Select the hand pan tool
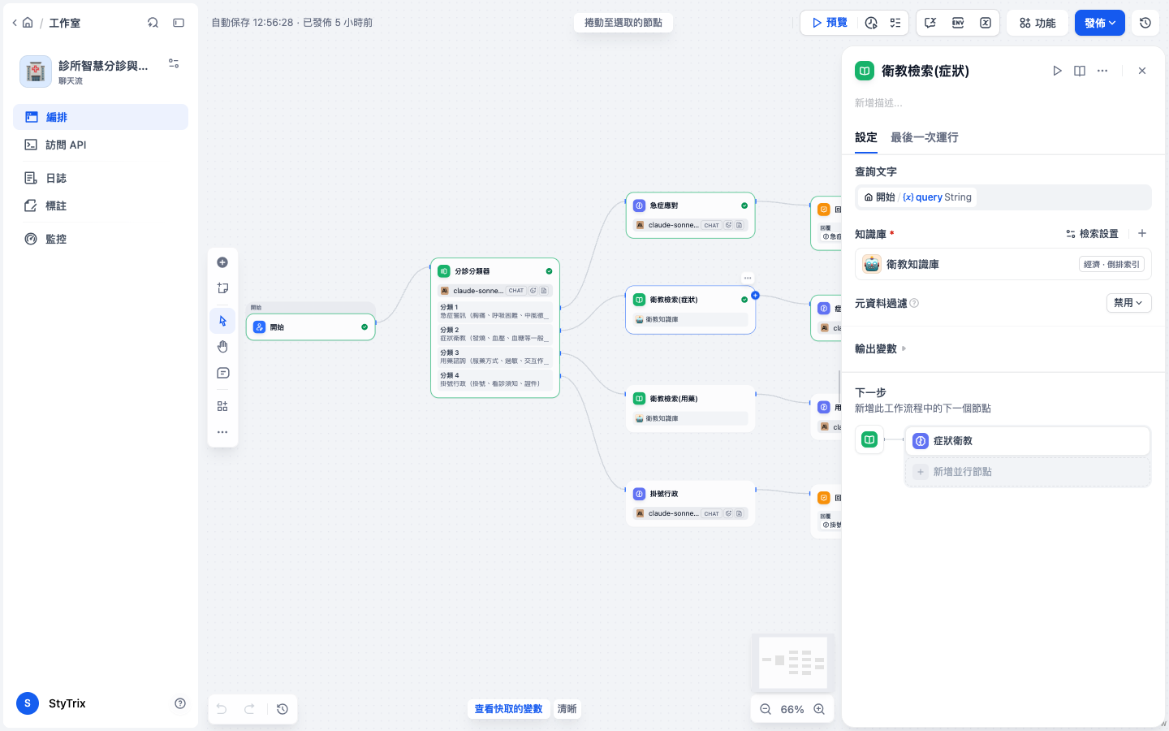 point(222,347)
